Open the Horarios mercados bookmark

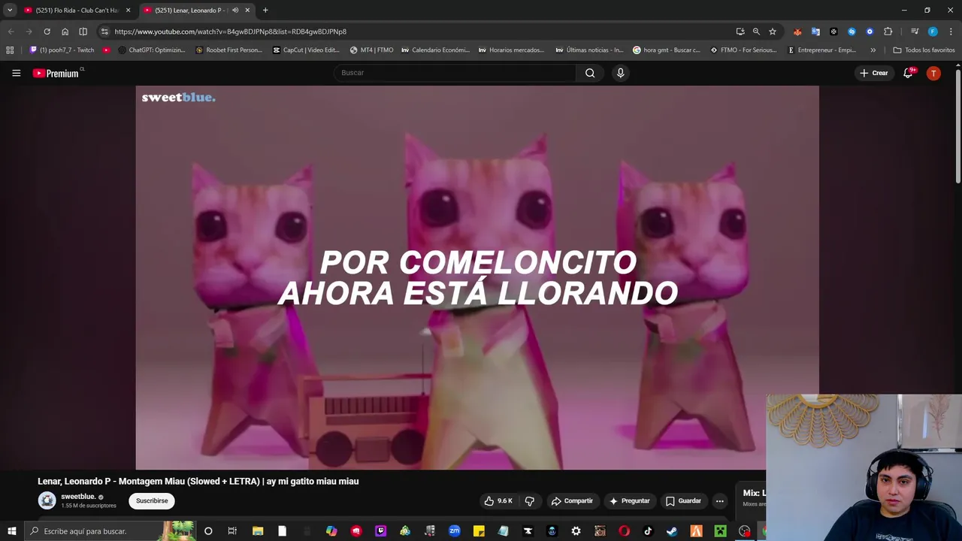[511, 50]
